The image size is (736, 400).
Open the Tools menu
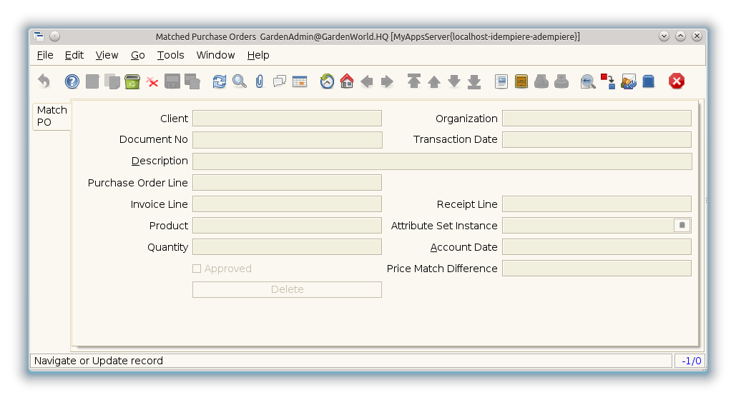tap(170, 55)
